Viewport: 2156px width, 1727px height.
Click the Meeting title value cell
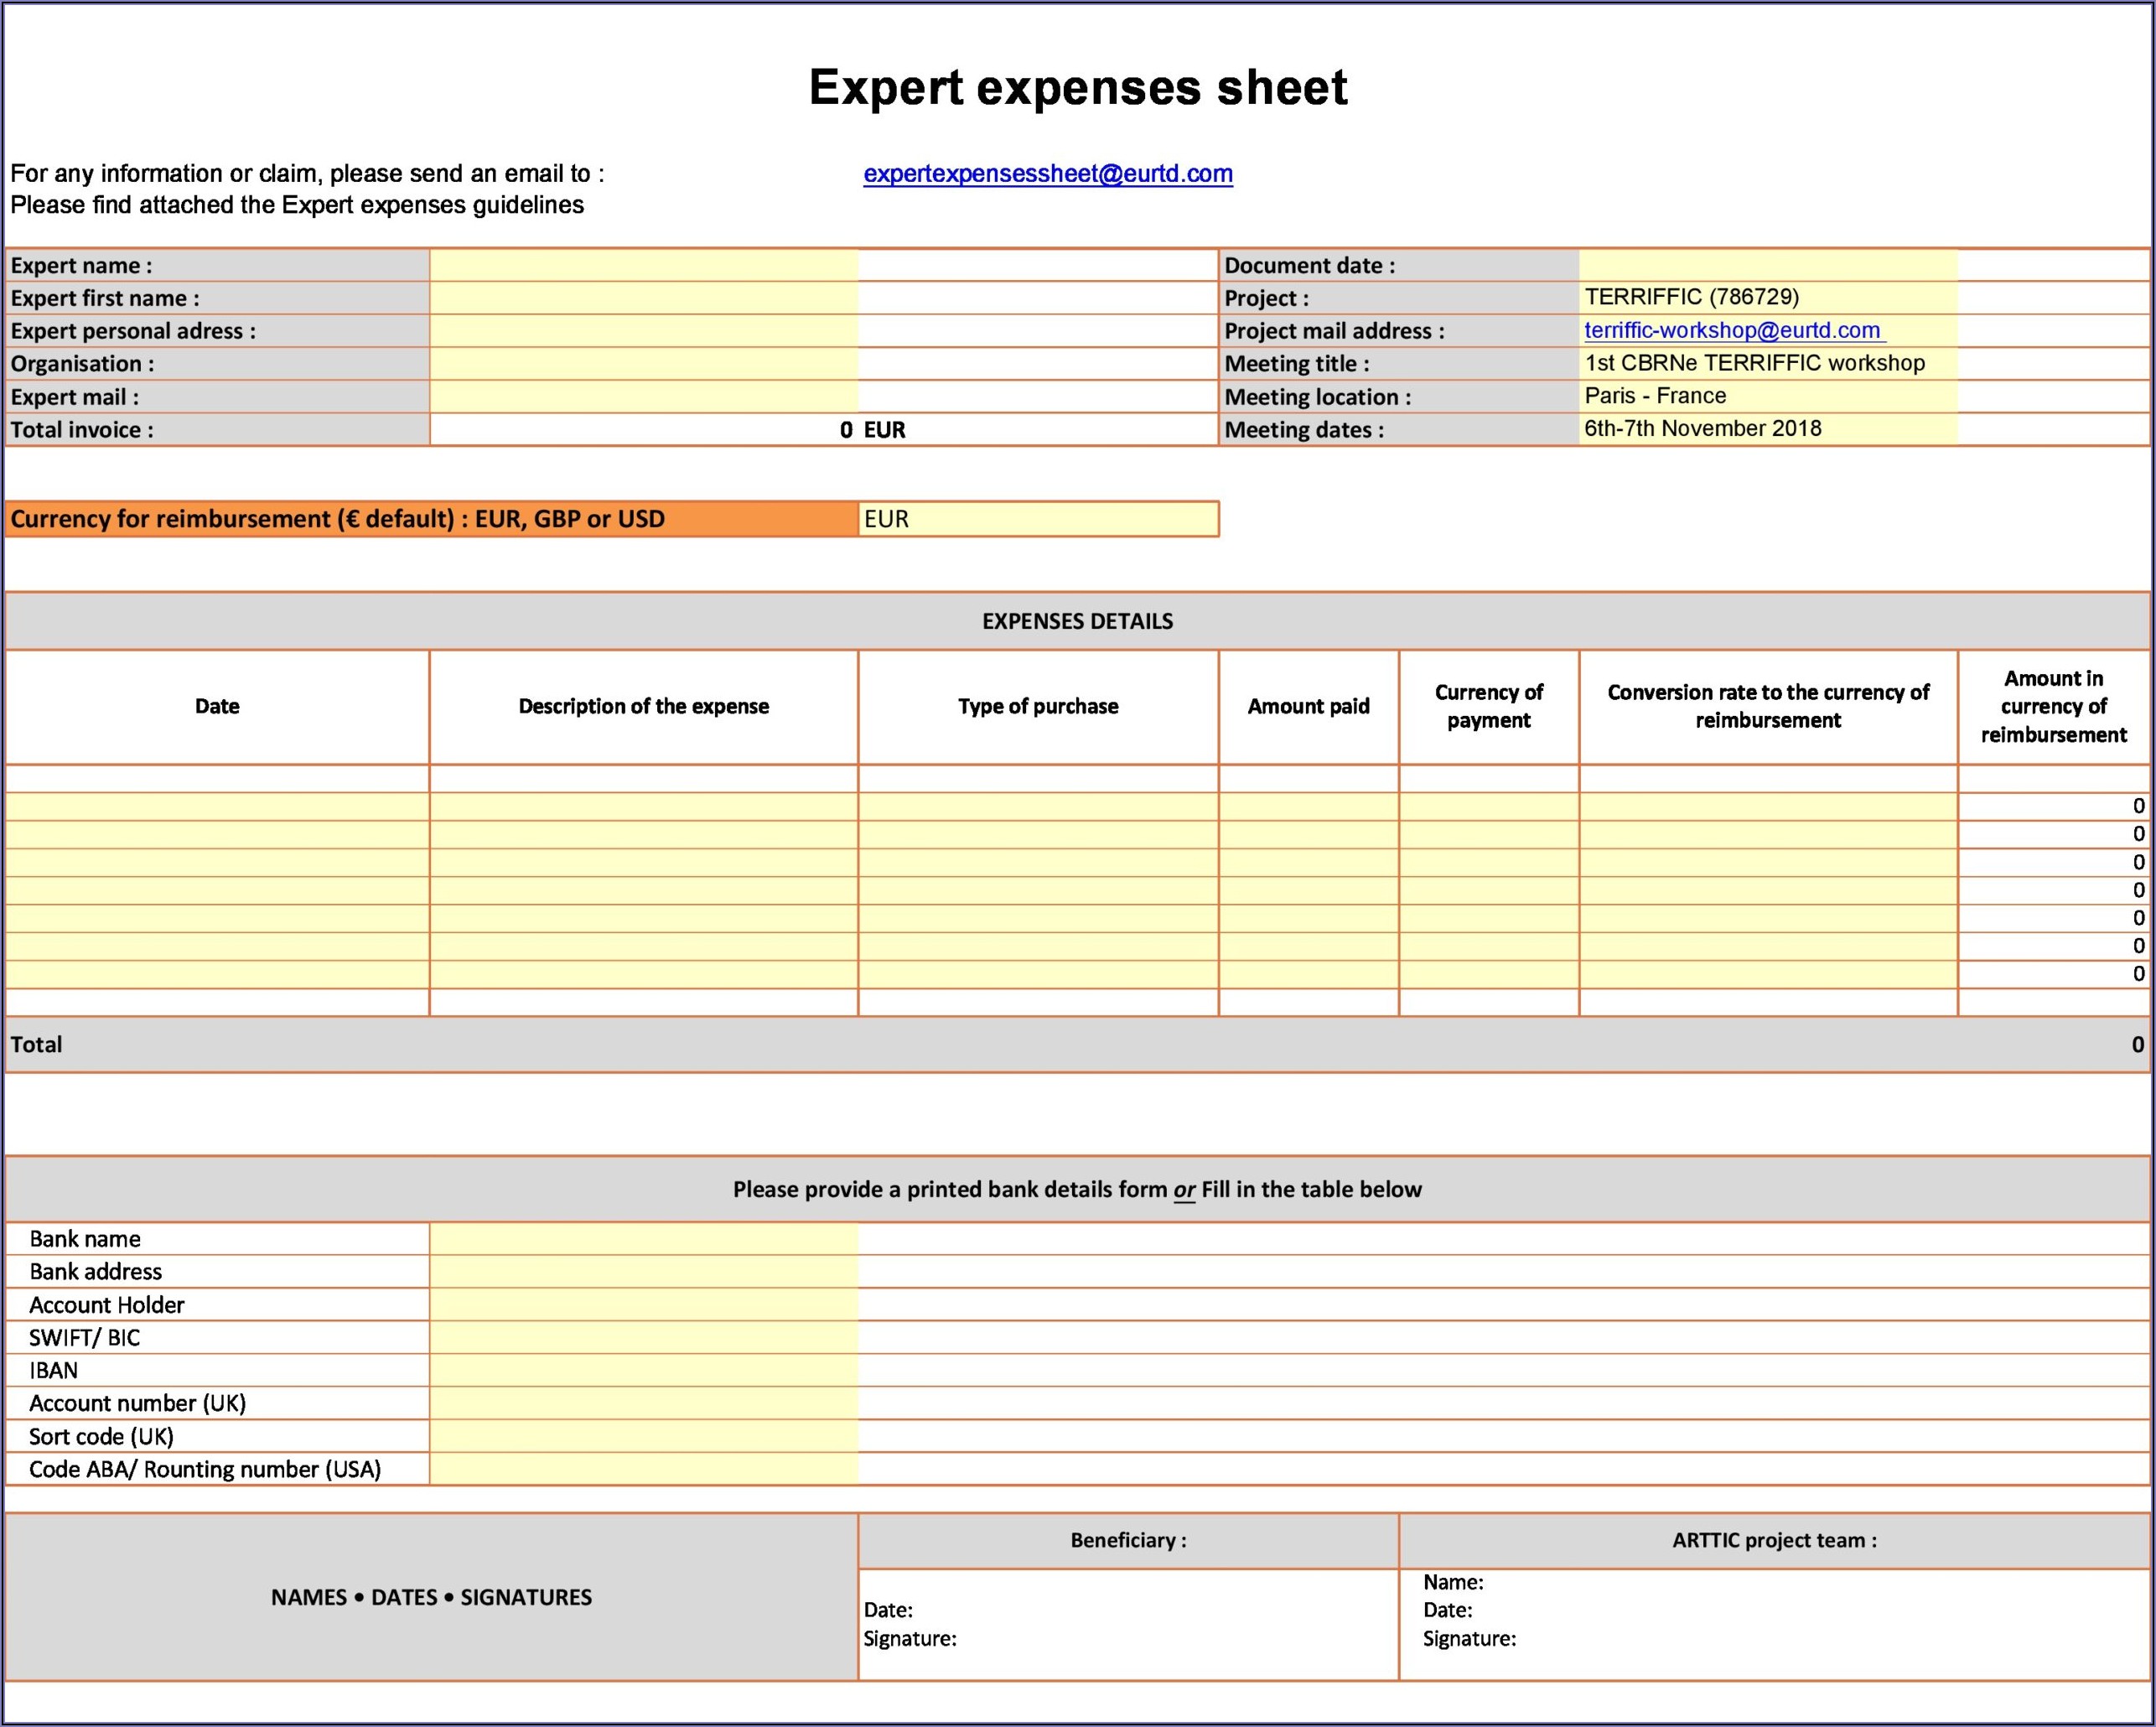click(1767, 363)
